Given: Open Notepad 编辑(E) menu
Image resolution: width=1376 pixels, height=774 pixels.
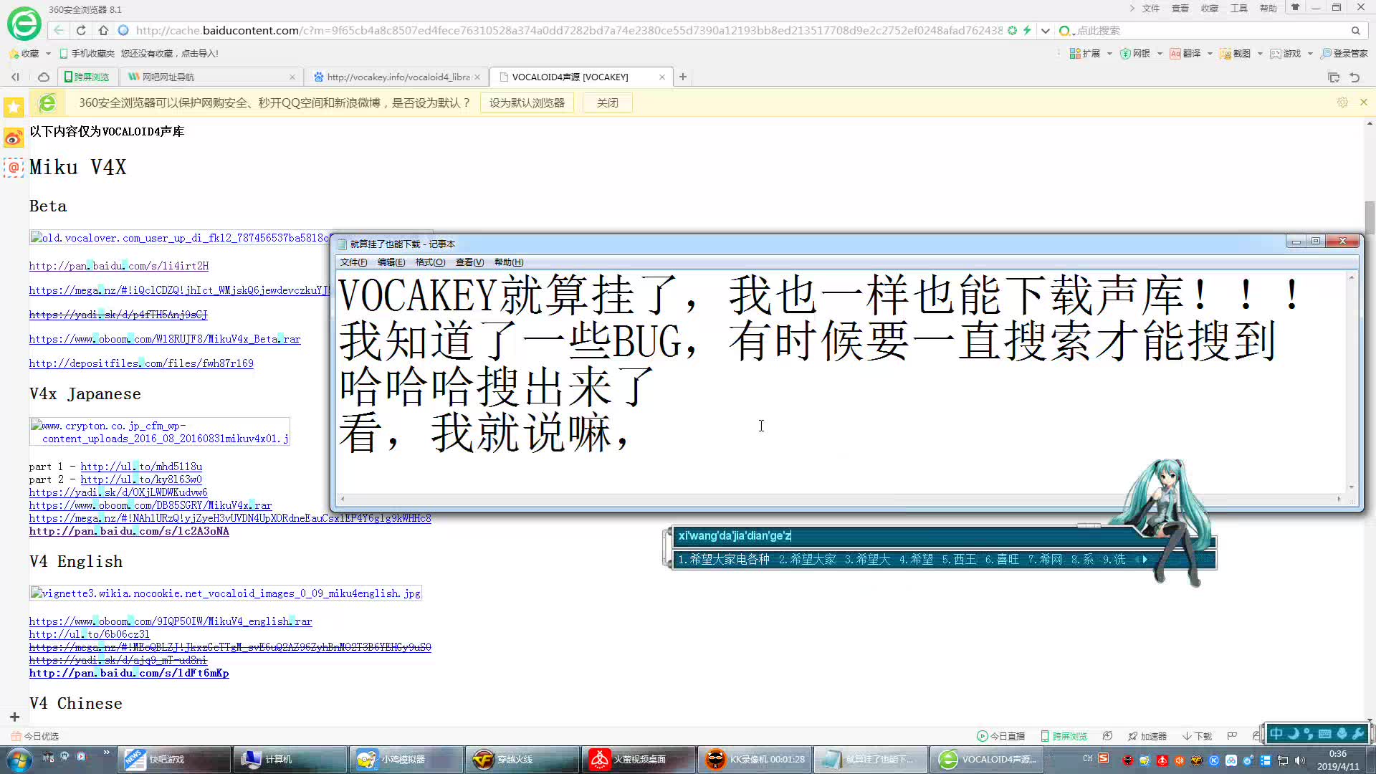Looking at the screenshot, I should (x=391, y=262).
